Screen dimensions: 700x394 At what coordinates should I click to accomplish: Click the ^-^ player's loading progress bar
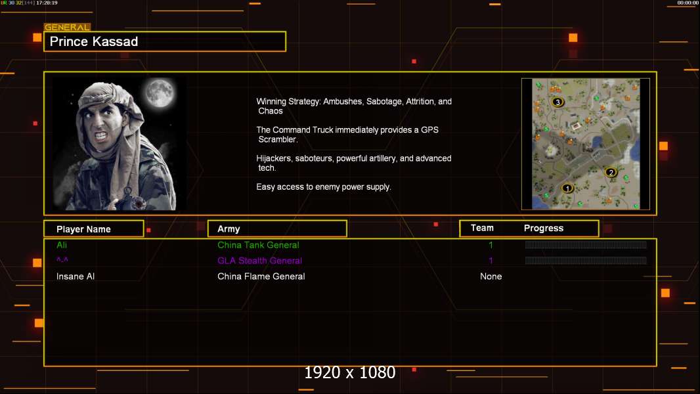pos(586,260)
